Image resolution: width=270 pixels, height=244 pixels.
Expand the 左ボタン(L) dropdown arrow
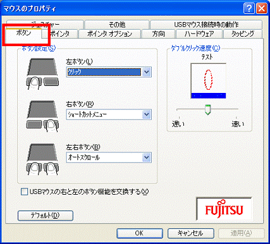point(147,72)
